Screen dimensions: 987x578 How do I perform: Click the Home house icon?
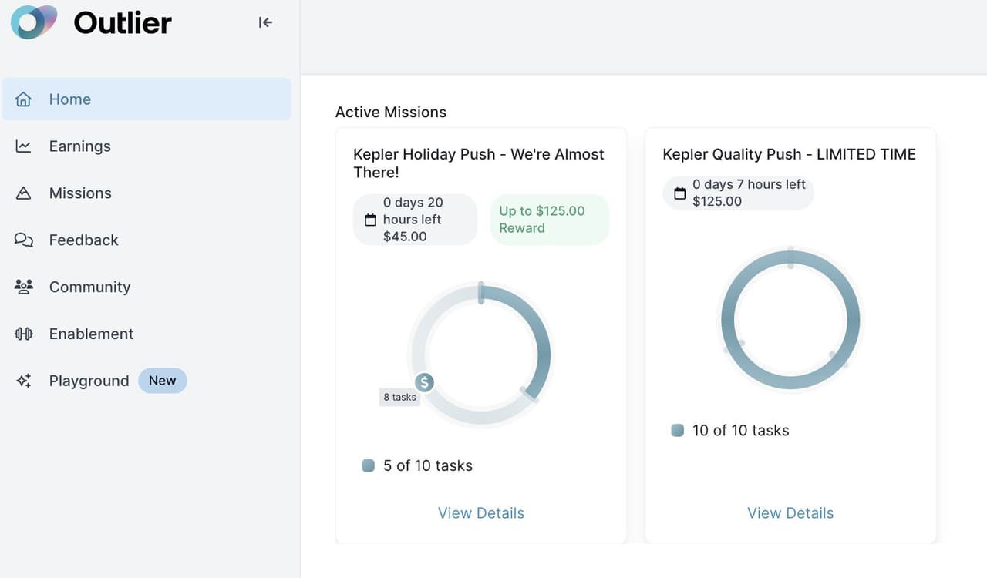tap(24, 99)
